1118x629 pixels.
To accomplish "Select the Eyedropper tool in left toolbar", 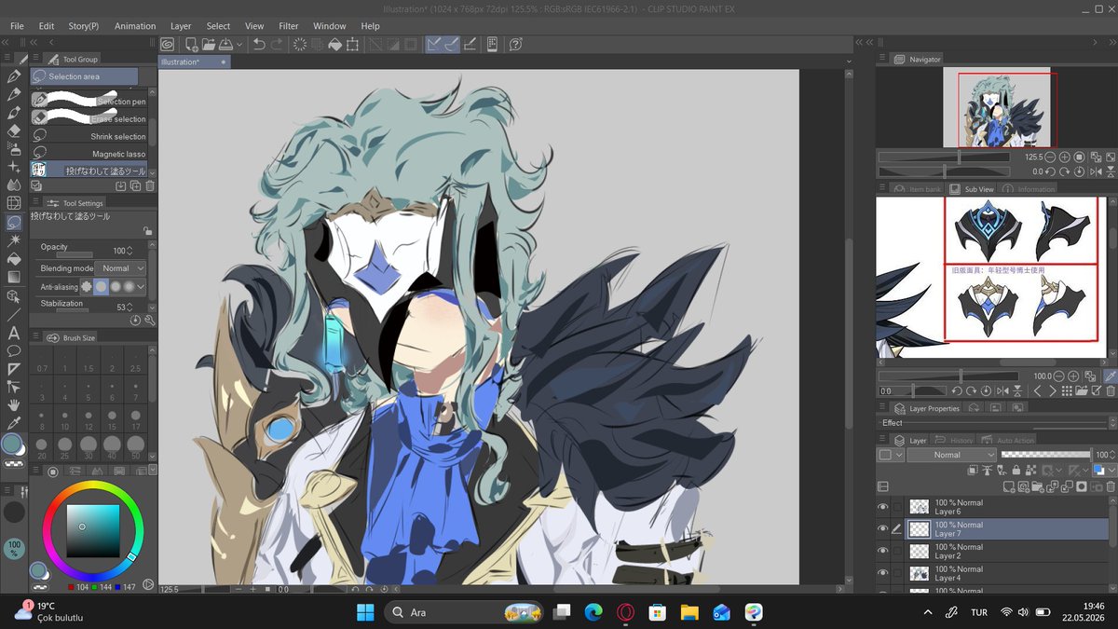I will click(x=14, y=423).
